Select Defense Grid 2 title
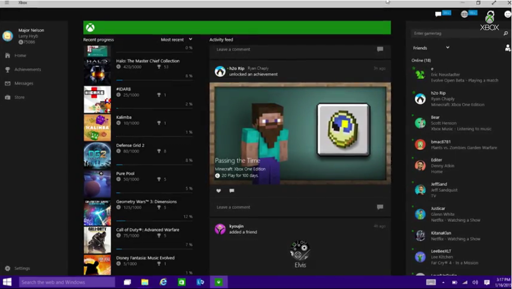The height and width of the screenshot is (289, 512). point(130,145)
